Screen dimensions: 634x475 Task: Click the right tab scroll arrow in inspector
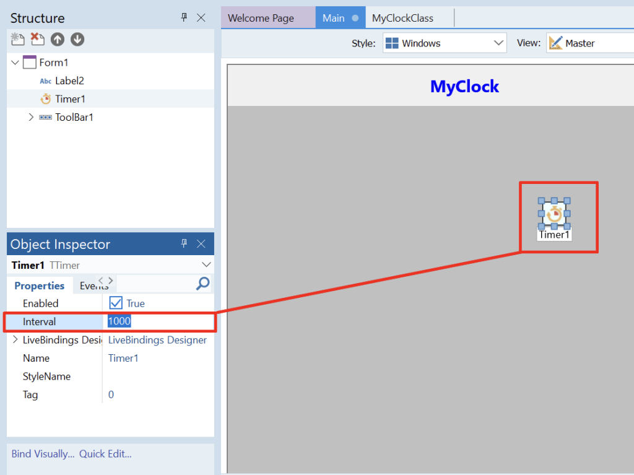point(110,280)
